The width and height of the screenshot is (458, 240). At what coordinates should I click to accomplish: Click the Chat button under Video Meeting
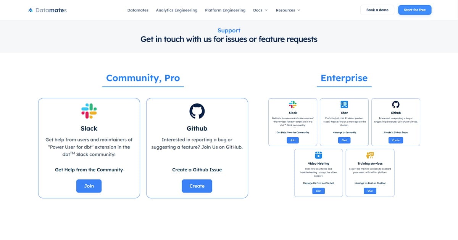click(x=318, y=191)
